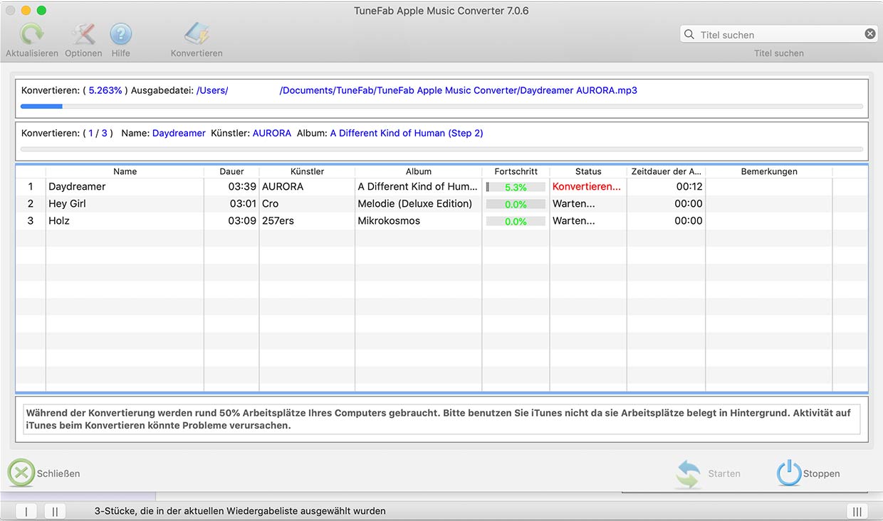This screenshot has width=883, height=521.
Task: Select the Holz row name
Action: point(59,220)
